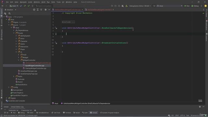Open Dynamic Program Analysis tool window

tap(110, 113)
